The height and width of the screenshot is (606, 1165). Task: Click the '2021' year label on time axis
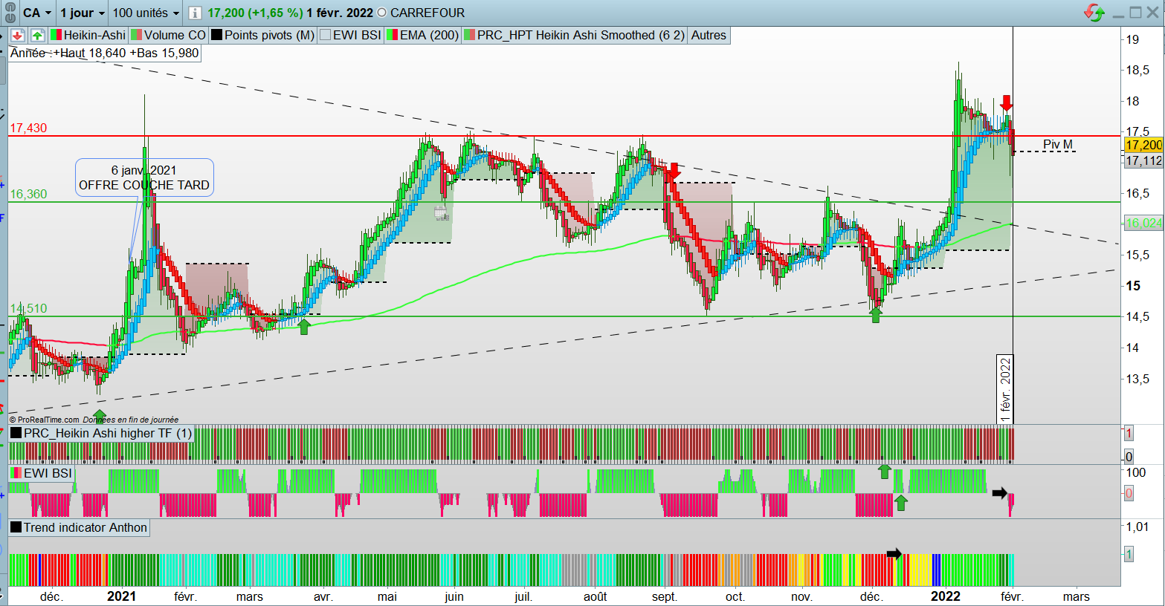[121, 596]
